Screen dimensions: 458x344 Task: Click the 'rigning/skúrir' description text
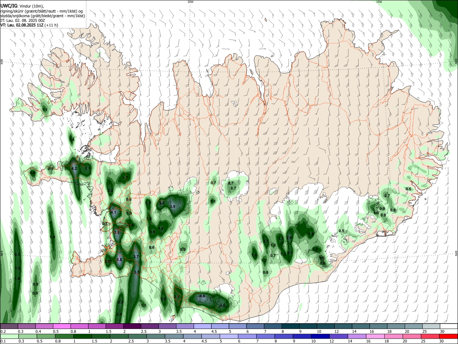(11, 11)
